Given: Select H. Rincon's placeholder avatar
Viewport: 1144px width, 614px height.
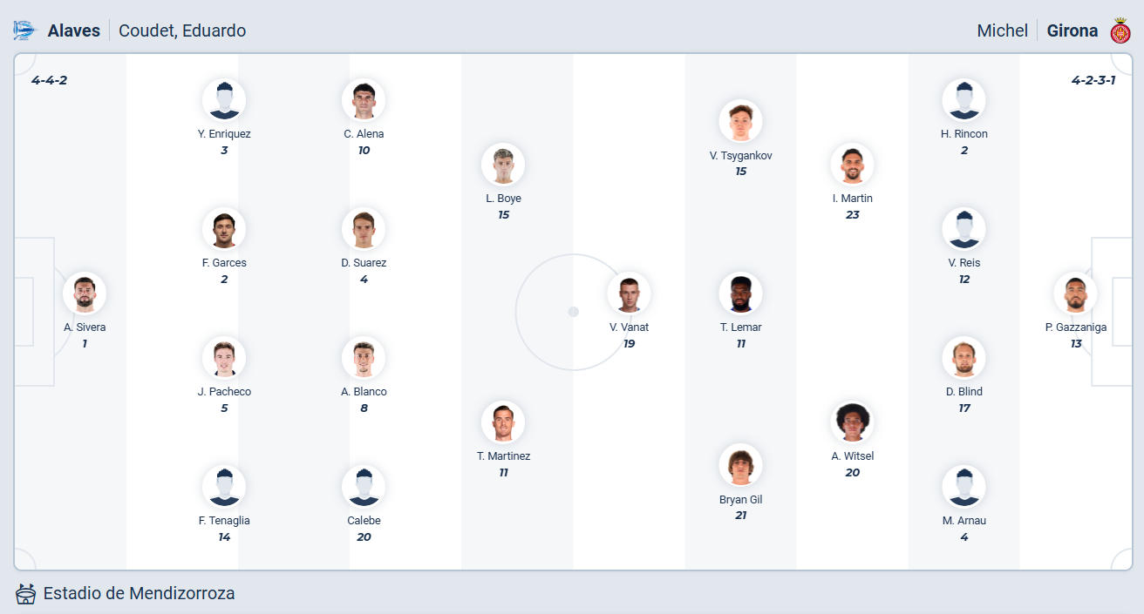Looking at the screenshot, I should [964, 100].
